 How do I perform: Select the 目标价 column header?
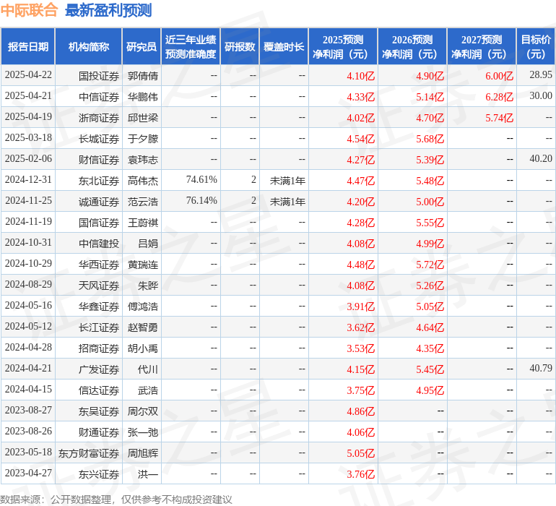(x=536, y=46)
